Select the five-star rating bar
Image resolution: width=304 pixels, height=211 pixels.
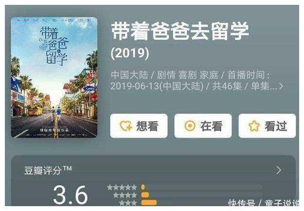coord(202,187)
